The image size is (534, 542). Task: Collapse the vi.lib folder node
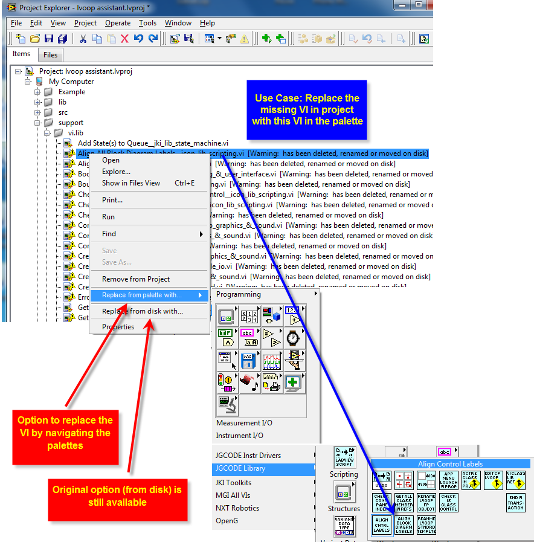click(47, 133)
